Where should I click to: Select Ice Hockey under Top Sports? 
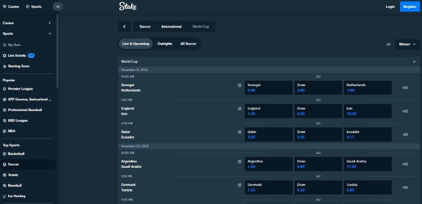[14, 196]
